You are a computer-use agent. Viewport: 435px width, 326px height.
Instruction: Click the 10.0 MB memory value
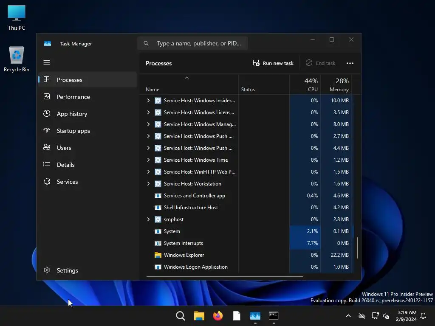(x=339, y=100)
